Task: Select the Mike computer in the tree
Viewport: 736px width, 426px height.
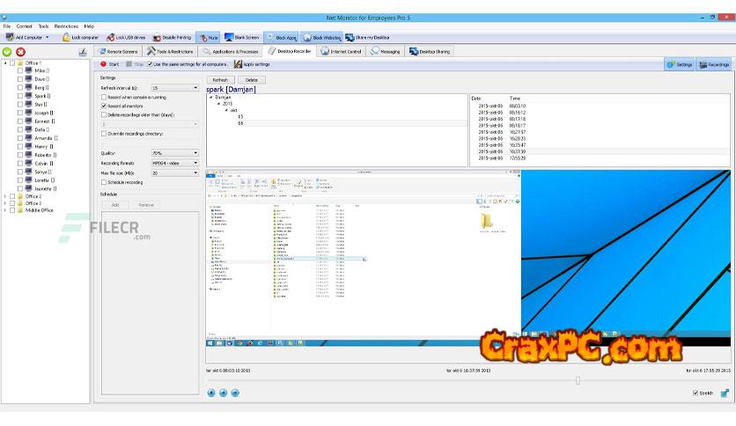Action: (40, 70)
